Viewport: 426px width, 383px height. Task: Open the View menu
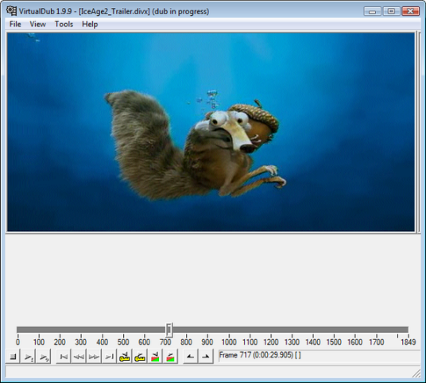tap(38, 24)
